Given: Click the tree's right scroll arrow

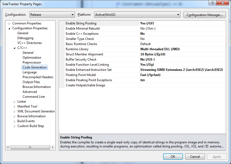Looking at the screenshot, I should coord(53,147).
